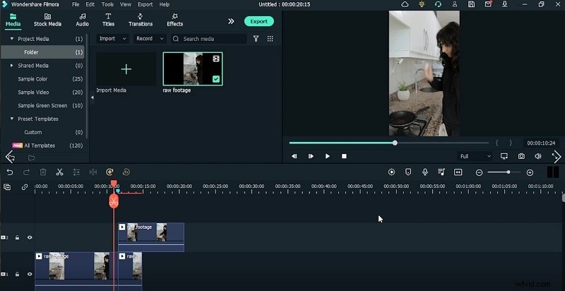565x291 pixels.
Task: Click the monitor display settings icon
Action: (504, 156)
